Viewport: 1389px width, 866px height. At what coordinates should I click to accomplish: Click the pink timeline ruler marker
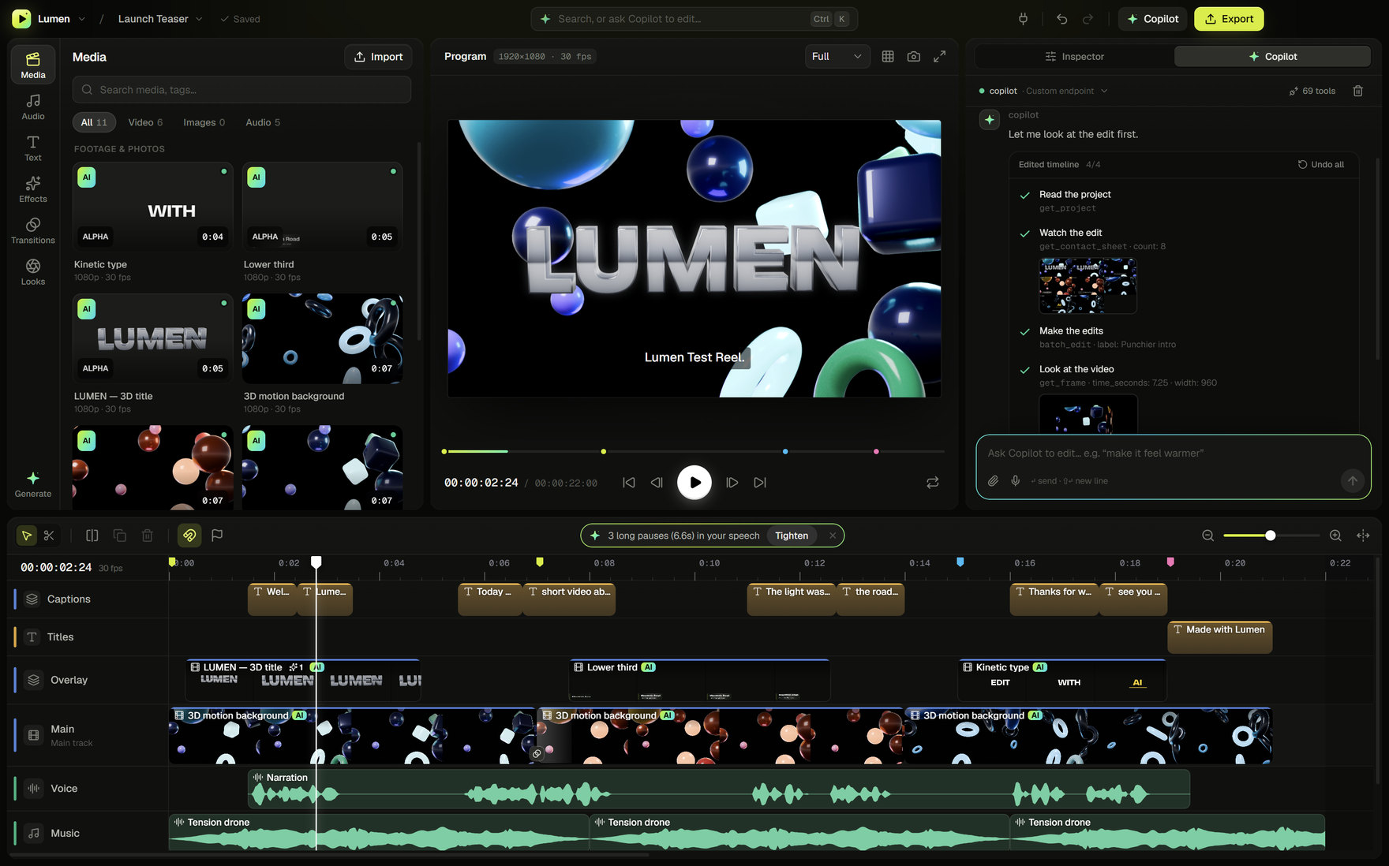tap(1170, 562)
